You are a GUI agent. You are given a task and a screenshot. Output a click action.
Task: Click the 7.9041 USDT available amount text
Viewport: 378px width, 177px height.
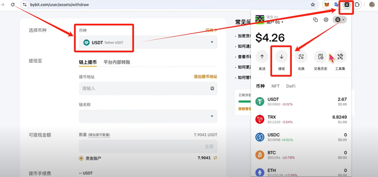tap(205, 135)
